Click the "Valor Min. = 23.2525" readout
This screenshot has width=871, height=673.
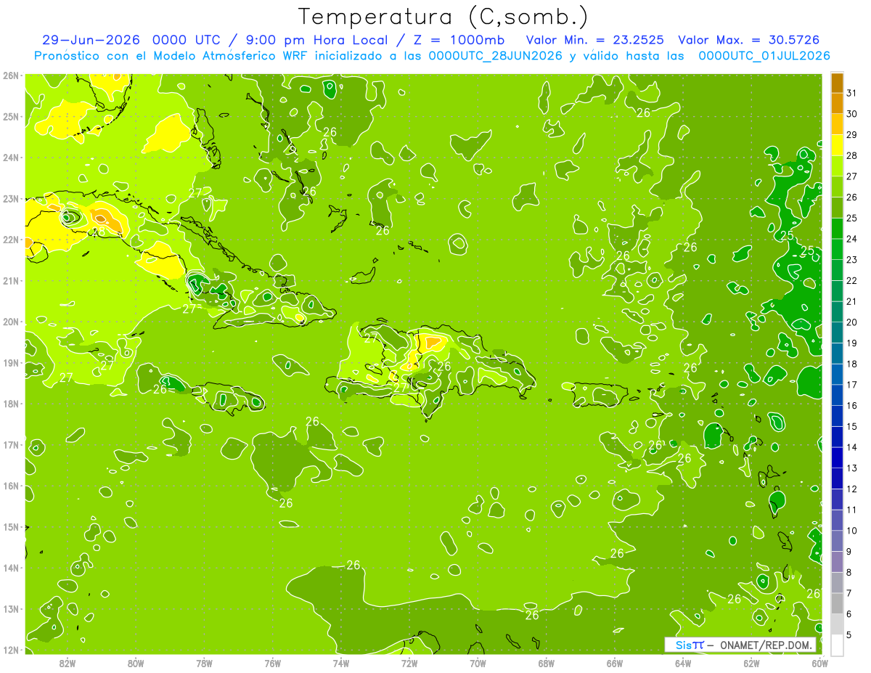(596, 40)
